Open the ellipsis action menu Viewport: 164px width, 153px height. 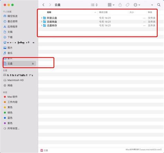[x=137, y=5]
